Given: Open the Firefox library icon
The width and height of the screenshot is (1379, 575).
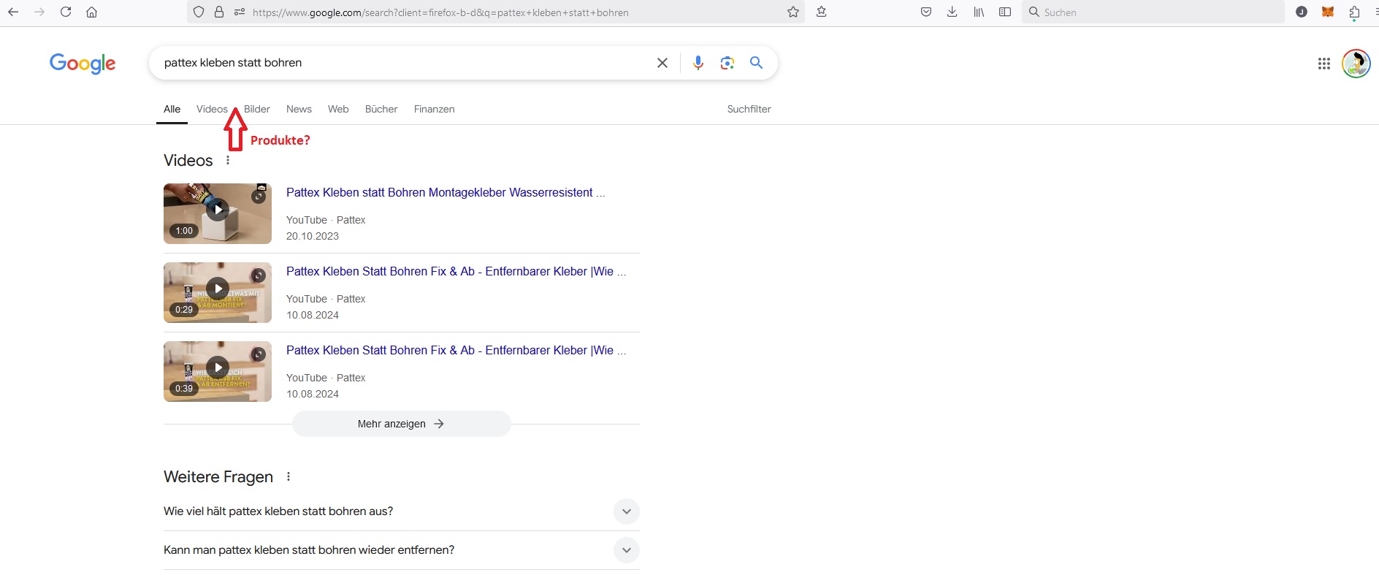Looking at the screenshot, I should click(x=979, y=12).
